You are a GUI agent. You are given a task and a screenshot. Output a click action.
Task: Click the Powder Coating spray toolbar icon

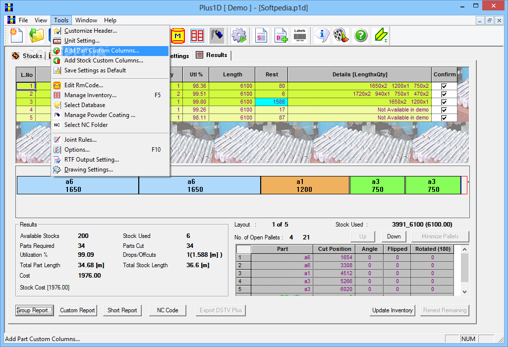pos(217,36)
